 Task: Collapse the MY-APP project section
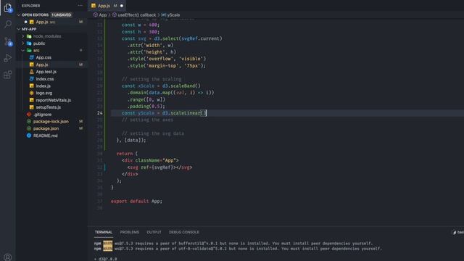(x=19, y=29)
